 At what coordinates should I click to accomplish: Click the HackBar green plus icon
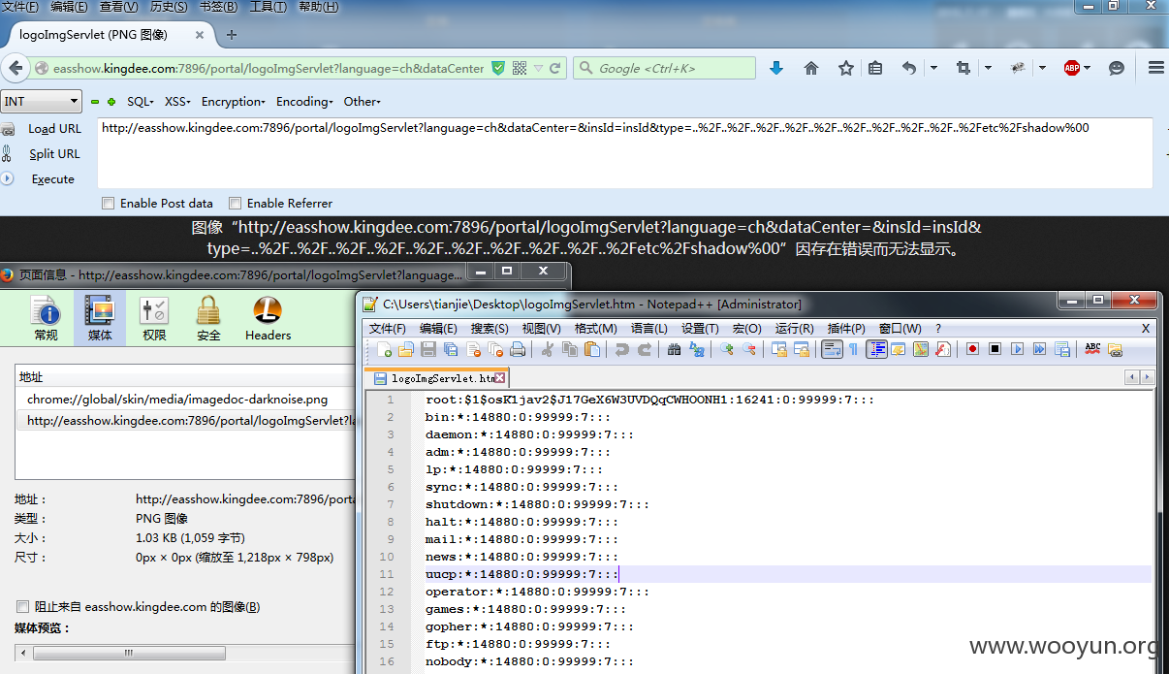pos(111,102)
